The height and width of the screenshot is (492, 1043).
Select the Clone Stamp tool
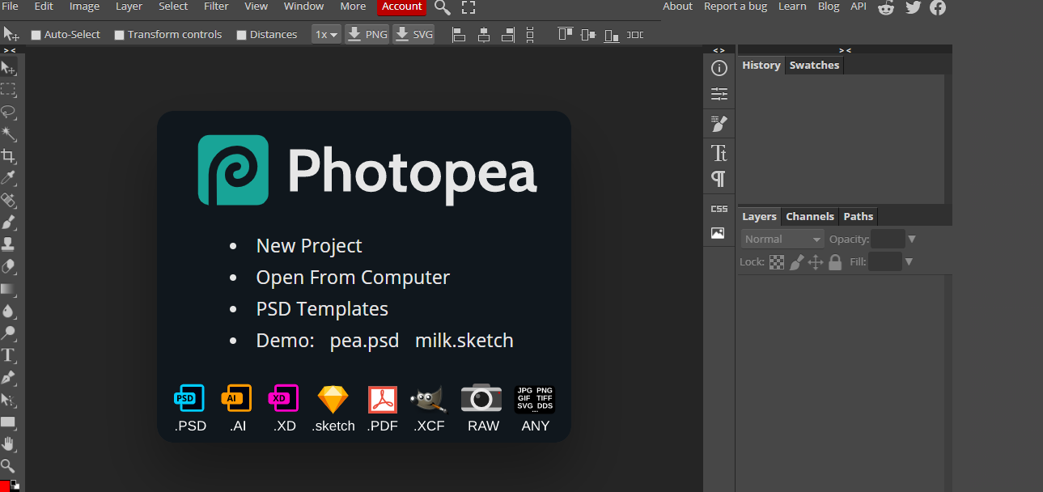pos(9,244)
